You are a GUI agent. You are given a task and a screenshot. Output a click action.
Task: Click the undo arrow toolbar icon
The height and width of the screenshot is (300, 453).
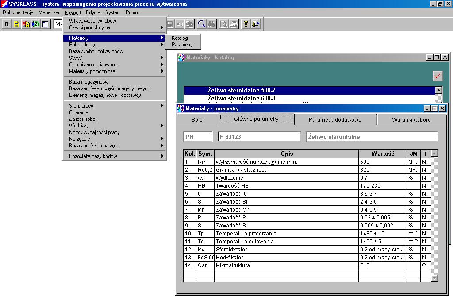(180, 24)
